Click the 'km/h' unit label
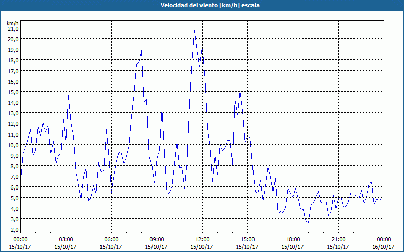Image resolution: width=404 pixels, height=252 pixels. 13,23
